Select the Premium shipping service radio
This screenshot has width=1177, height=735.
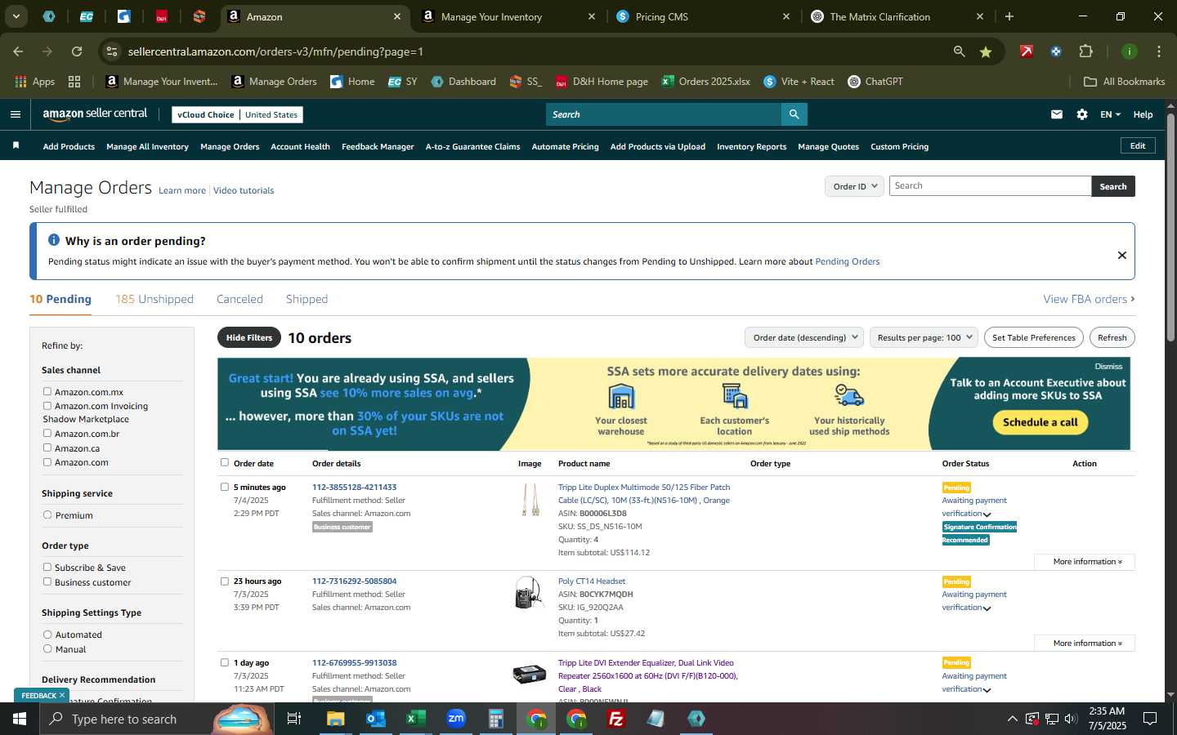coord(47,514)
